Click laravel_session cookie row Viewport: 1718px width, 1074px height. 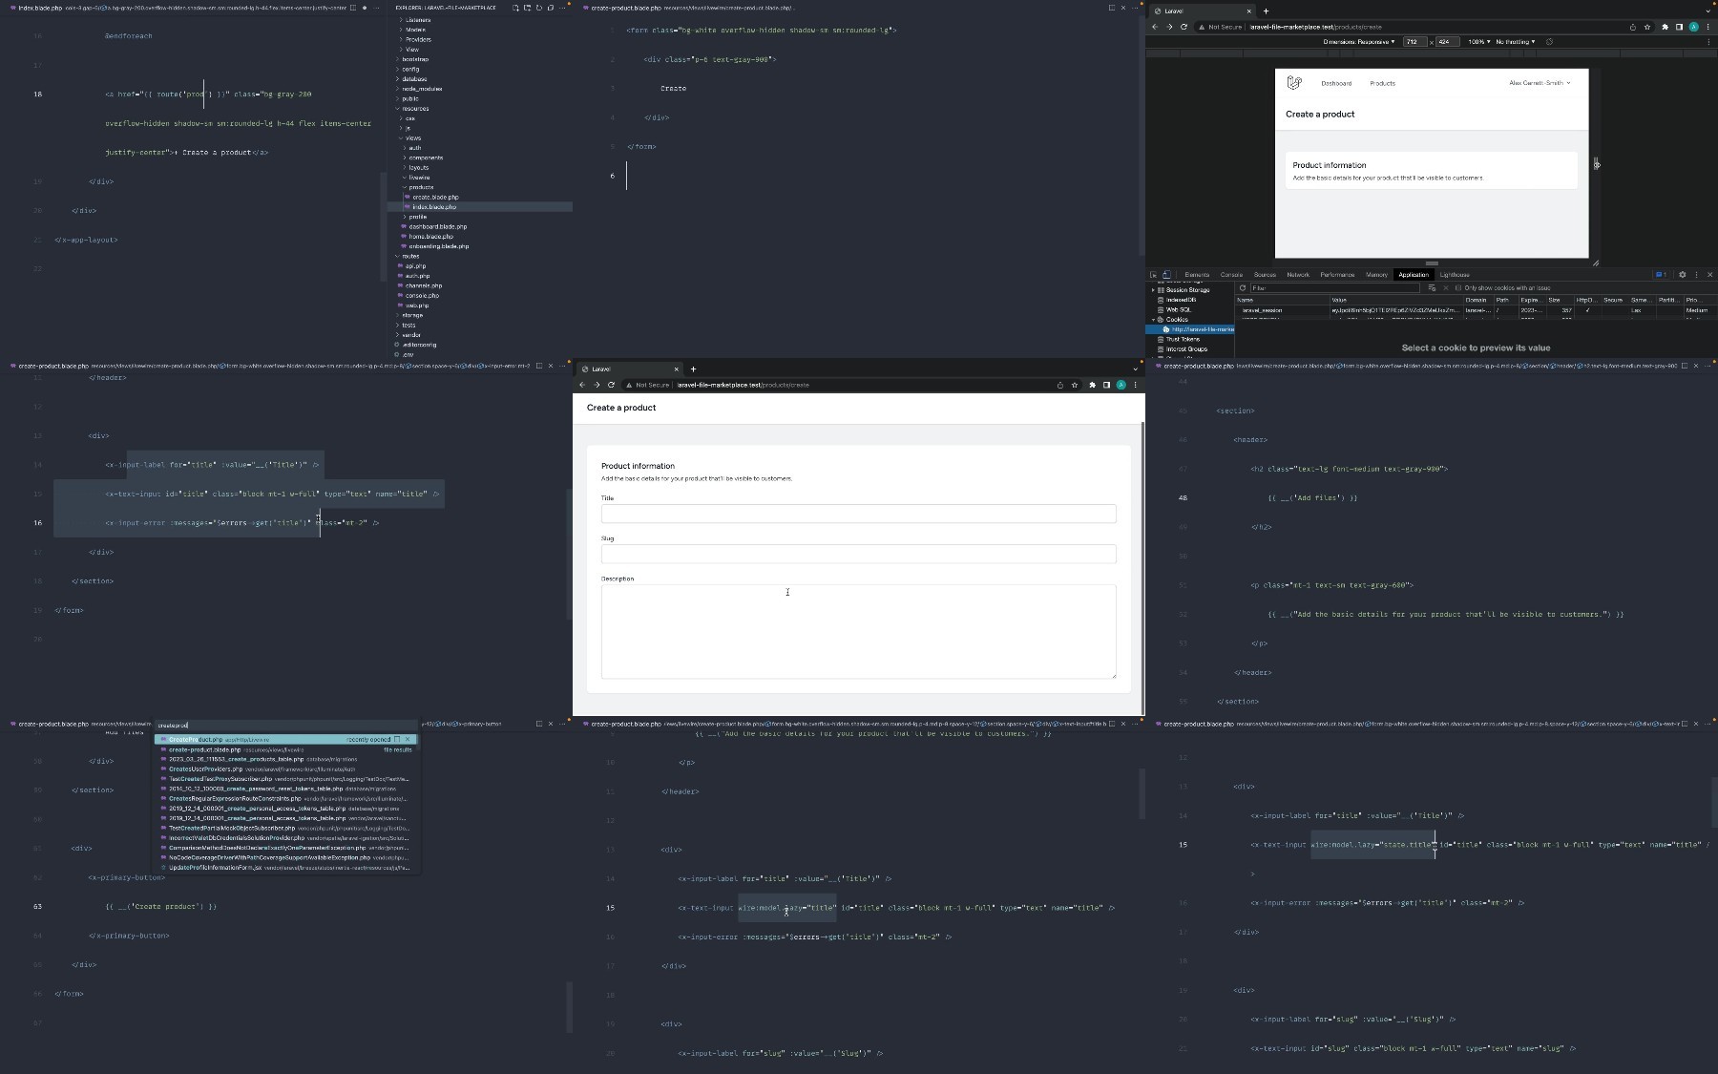(x=1476, y=310)
